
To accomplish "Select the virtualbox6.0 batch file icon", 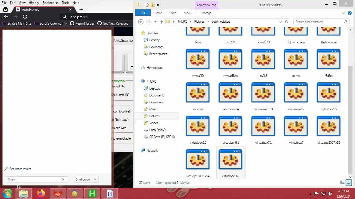I will (x=198, y=126).
